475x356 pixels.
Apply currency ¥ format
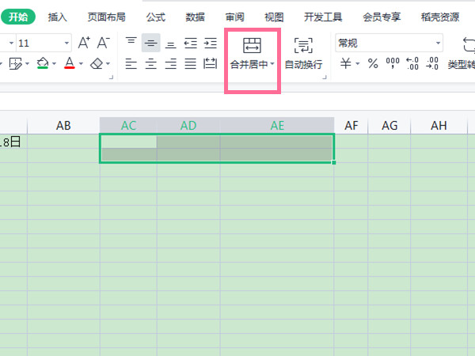click(346, 63)
